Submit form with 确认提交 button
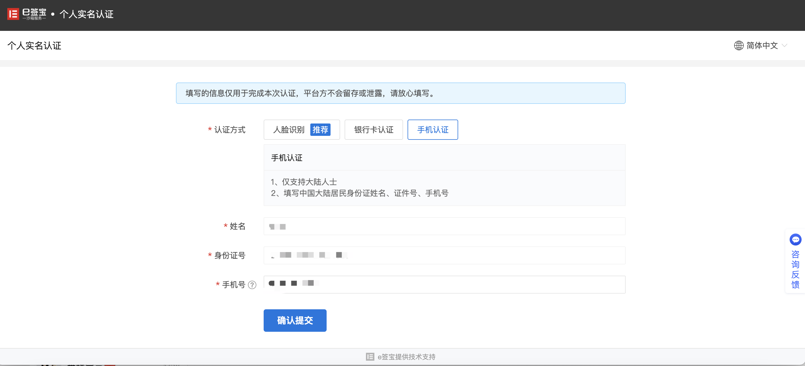805x366 pixels. (x=295, y=320)
